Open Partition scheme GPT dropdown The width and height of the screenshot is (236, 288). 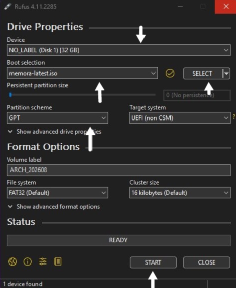click(x=58, y=118)
